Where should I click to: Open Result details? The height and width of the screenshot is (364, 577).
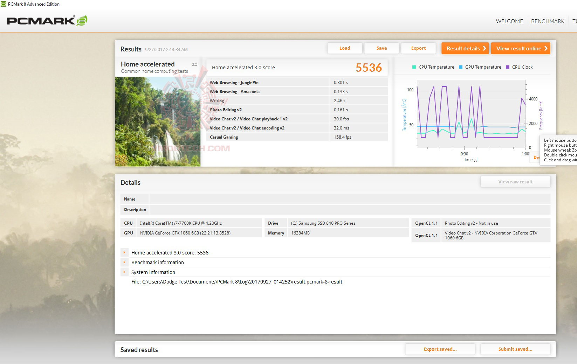[465, 48]
